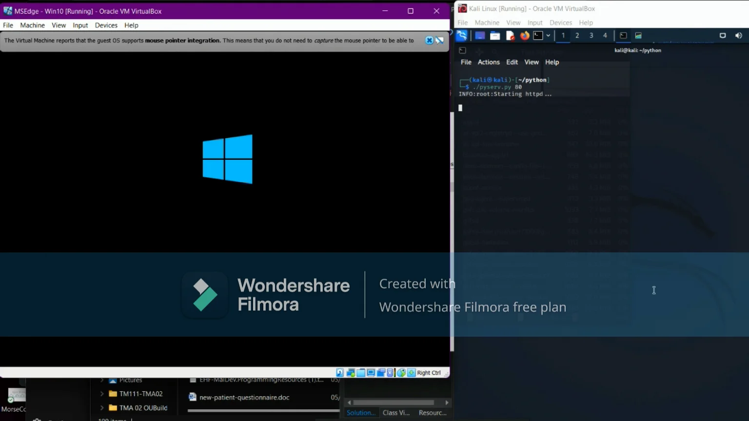Screen dimensions: 749x421
Task: Click the screen recording status icon
Action: pyautogui.click(x=381, y=373)
